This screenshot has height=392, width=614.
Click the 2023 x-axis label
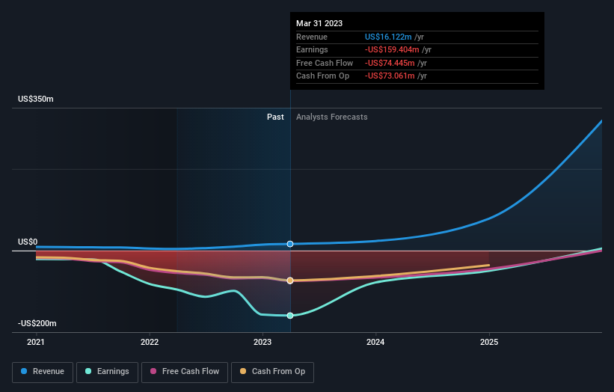263,342
